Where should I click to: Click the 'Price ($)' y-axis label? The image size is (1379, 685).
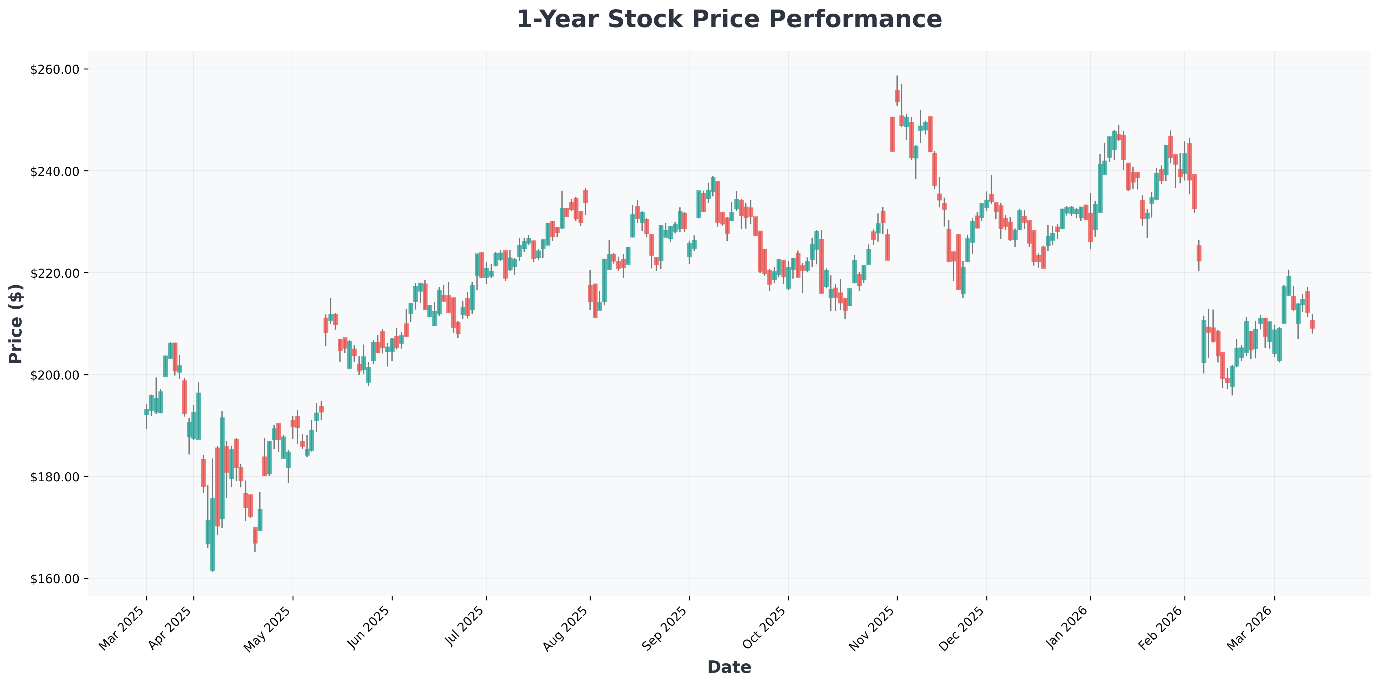pyautogui.click(x=16, y=324)
